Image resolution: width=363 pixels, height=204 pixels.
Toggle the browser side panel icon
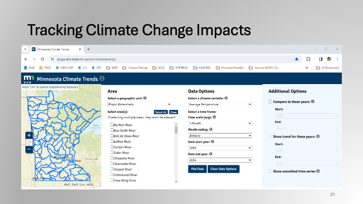[321, 59]
